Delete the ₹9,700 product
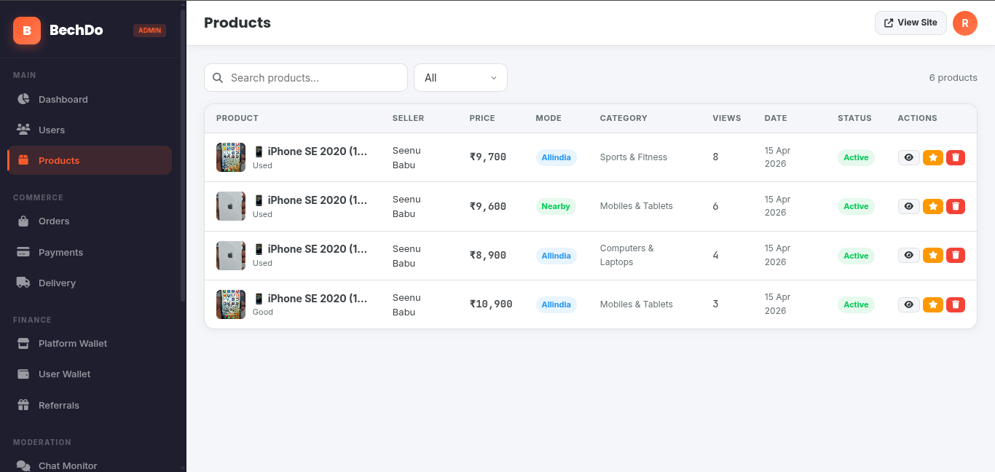This screenshot has width=995, height=472. [956, 157]
